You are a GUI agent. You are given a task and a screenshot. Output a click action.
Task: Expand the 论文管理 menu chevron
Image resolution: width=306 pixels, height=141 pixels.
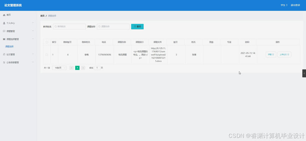point(33,54)
